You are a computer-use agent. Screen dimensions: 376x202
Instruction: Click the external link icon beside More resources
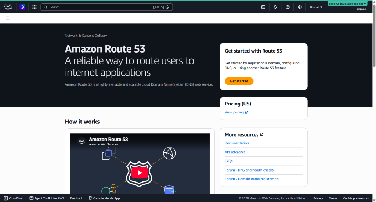261,134
